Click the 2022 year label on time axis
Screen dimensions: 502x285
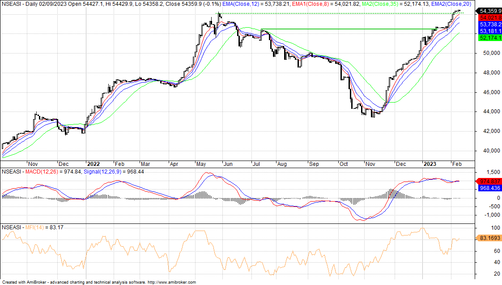tap(94, 164)
